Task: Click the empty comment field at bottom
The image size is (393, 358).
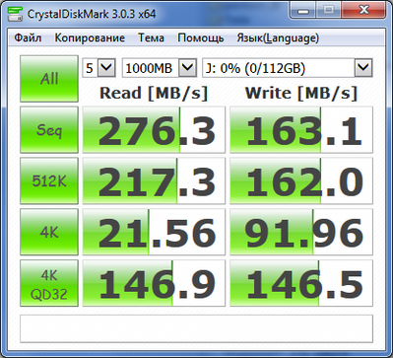Action: [196, 328]
